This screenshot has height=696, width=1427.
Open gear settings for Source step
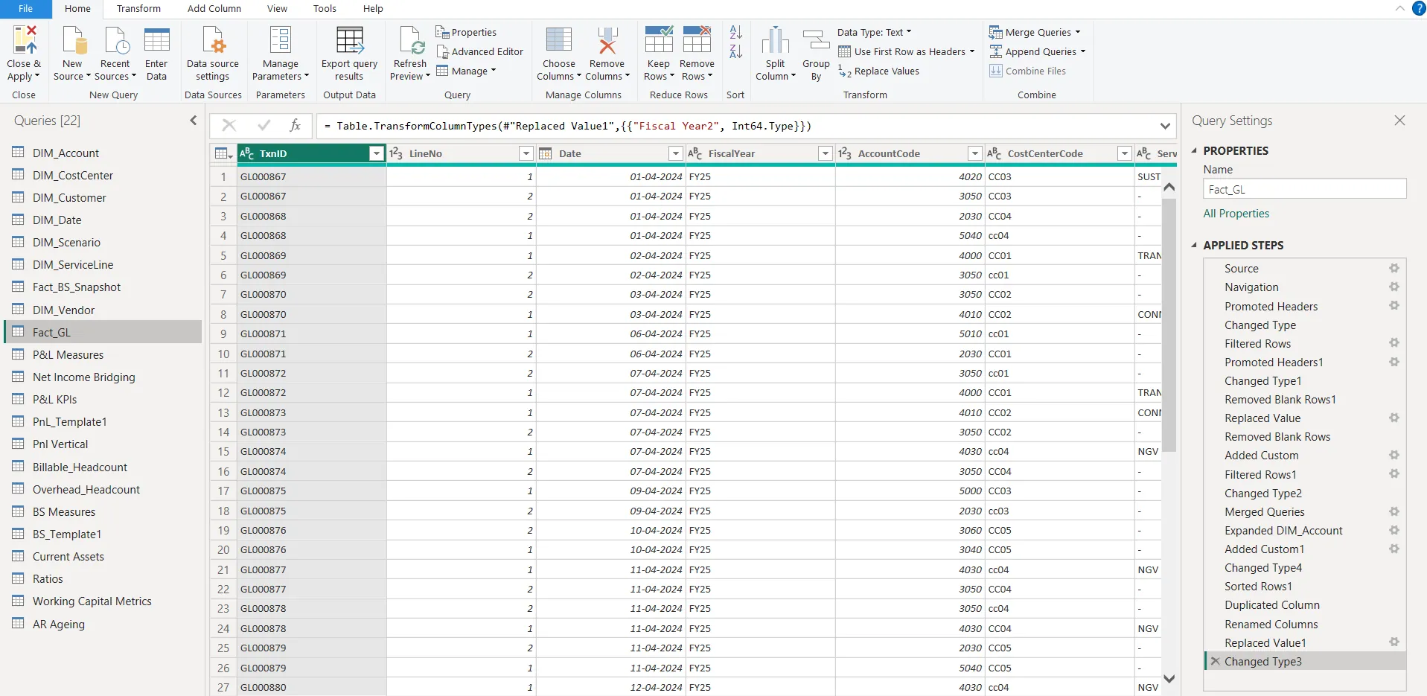point(1394,268)
